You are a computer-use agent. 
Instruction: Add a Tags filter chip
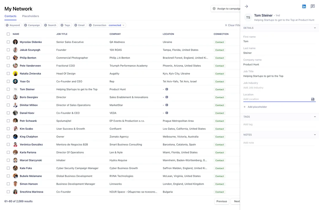click(65, 25)
